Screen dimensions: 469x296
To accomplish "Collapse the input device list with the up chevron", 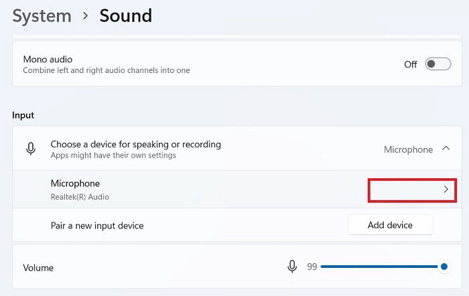I will pos(446,148).
